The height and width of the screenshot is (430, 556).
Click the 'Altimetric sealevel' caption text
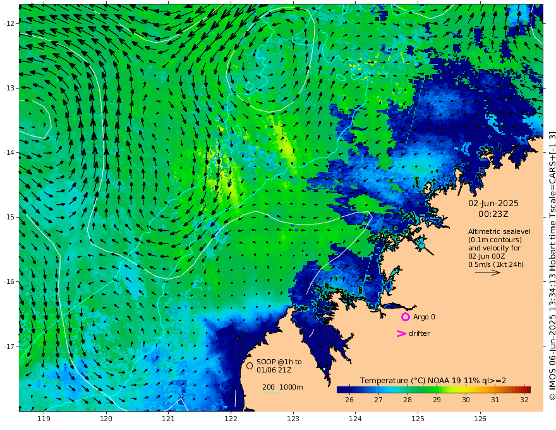499,231
